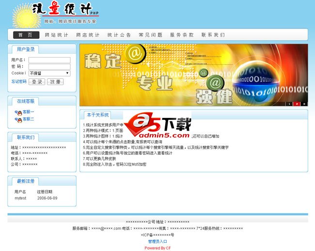Viewport: 315px width, 251px height.
Task: Click the 服务邮箱 footer contact line
Action: (x=157, y=228)
